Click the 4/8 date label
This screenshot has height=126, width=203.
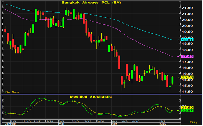pyautogui.click(x=125, y=121)
